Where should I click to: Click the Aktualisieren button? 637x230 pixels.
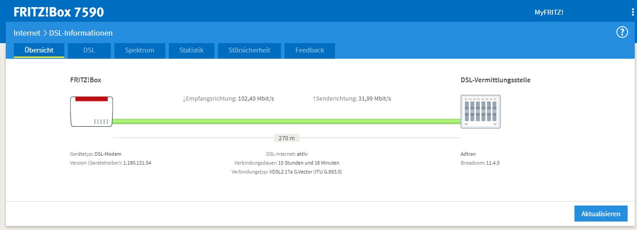[x=601, y=214]
